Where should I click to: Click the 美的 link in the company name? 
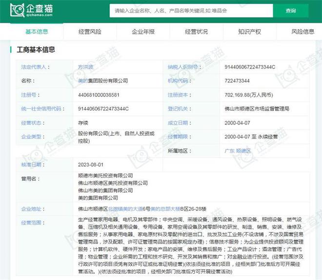[x=83, y=81]
